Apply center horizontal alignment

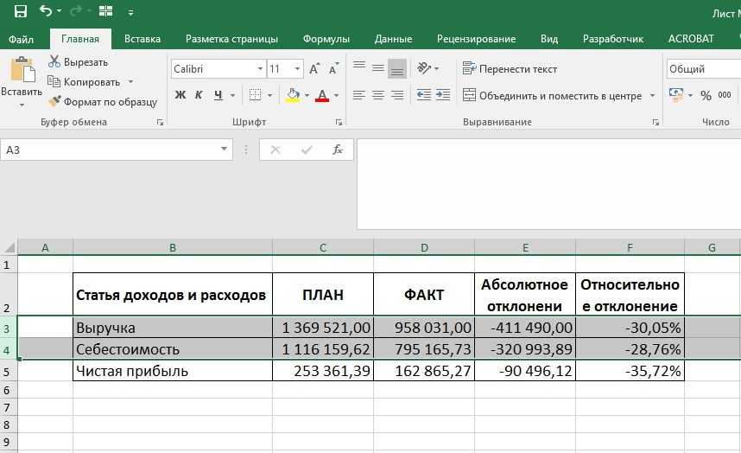pos(377,95)
